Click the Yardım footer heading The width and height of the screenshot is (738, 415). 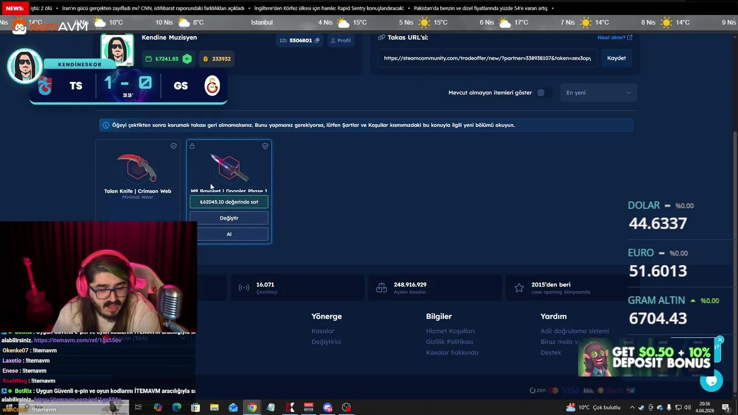[553, 316]
